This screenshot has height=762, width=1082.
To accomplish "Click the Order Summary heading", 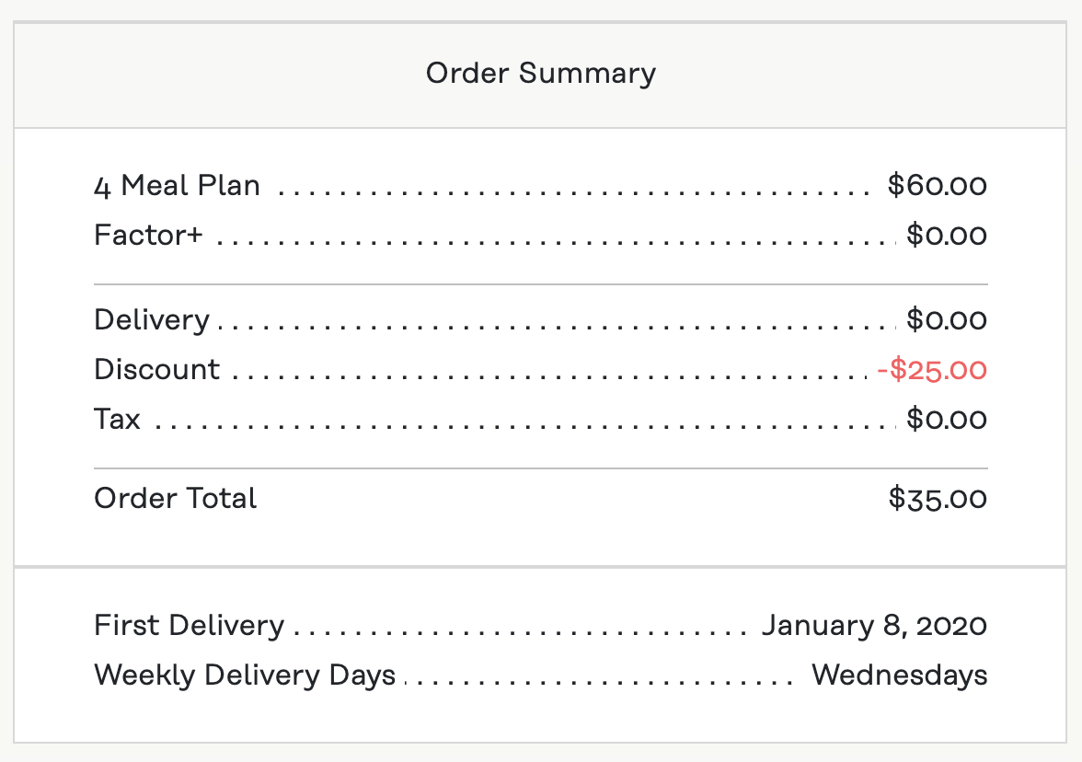I will pos(541,74).
